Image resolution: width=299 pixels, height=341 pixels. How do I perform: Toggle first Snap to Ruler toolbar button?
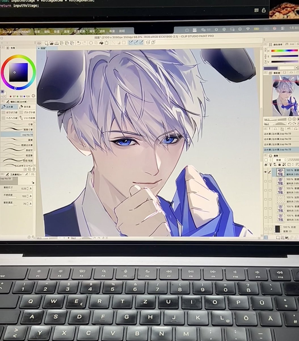[131, 43]
